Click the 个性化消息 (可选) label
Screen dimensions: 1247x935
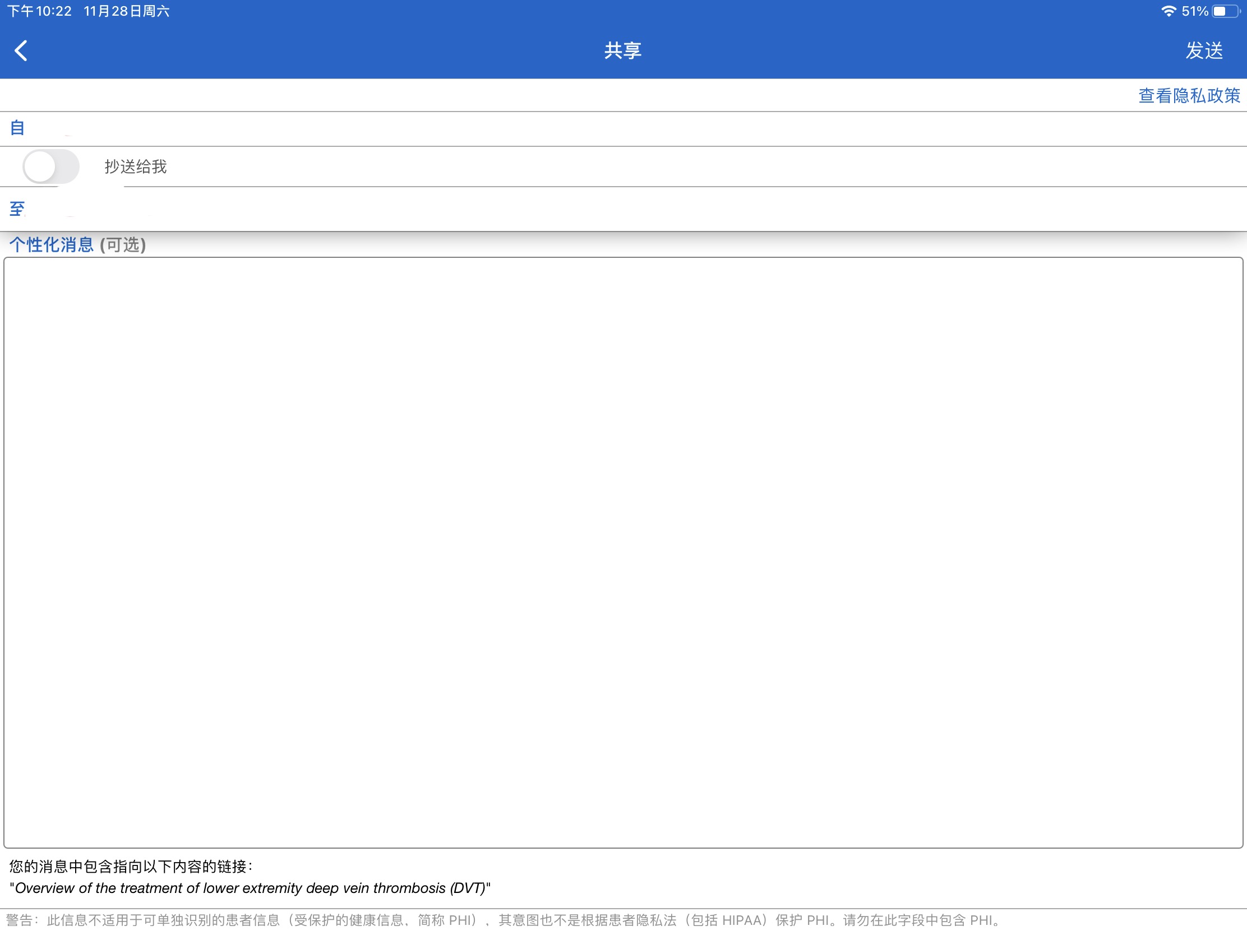tap(78, 244)
